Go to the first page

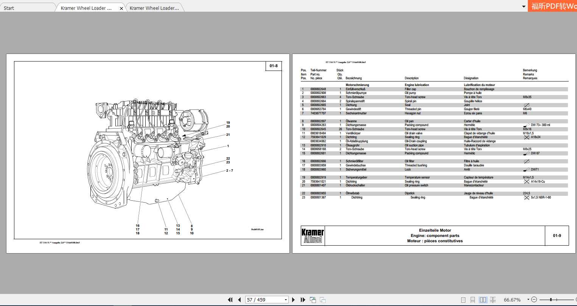[x=230, y=300]
